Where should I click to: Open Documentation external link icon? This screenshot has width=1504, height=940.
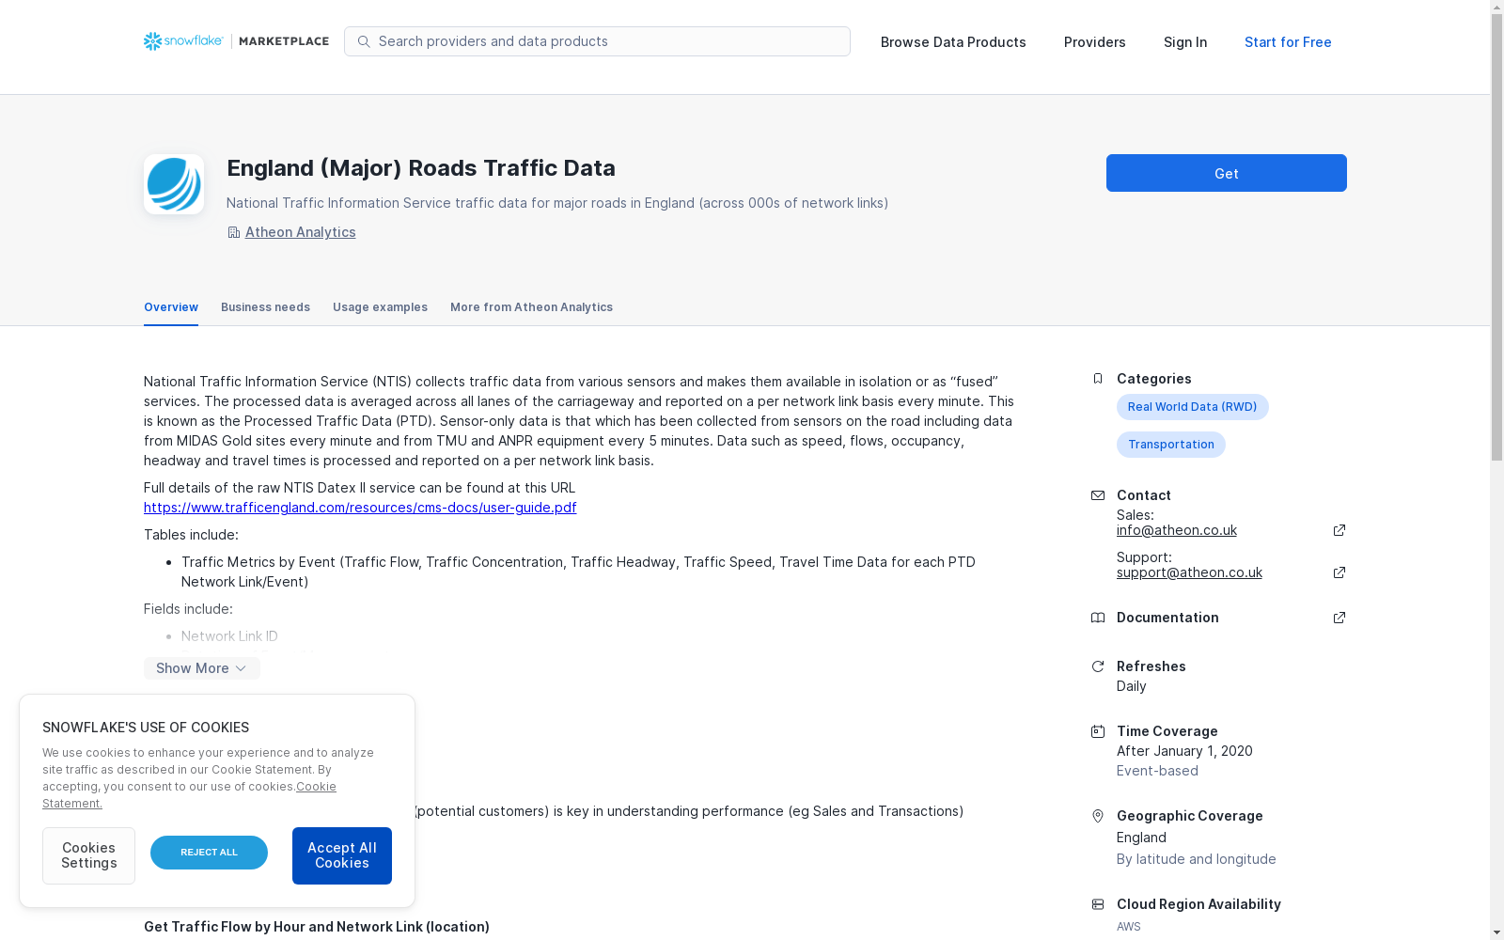coord(1339,618)
